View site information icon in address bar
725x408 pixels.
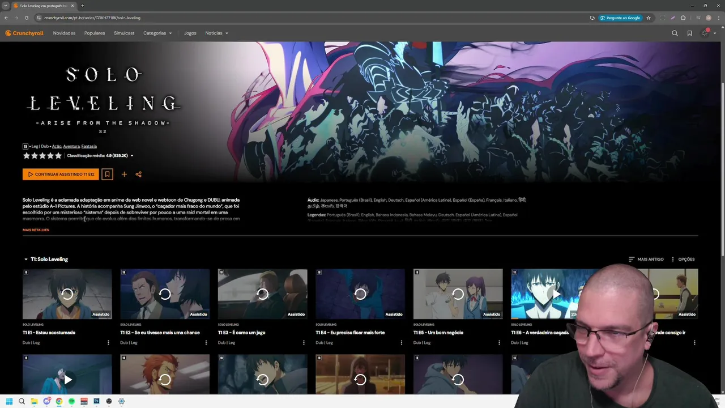coord(39,18)
